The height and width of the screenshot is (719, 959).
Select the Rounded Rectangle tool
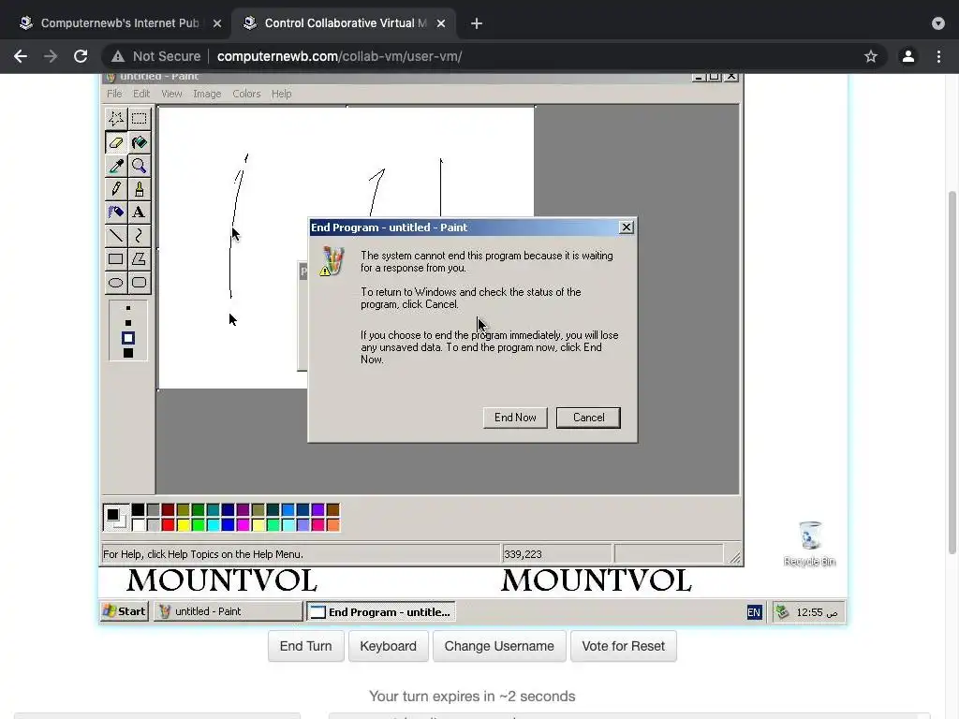click(140, 283)
